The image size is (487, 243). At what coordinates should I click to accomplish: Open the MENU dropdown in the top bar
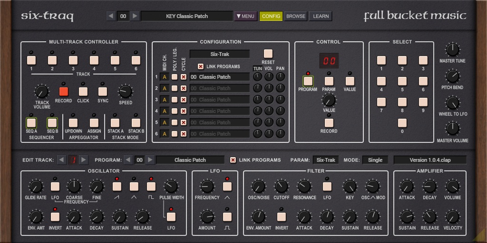pos(246,16)
